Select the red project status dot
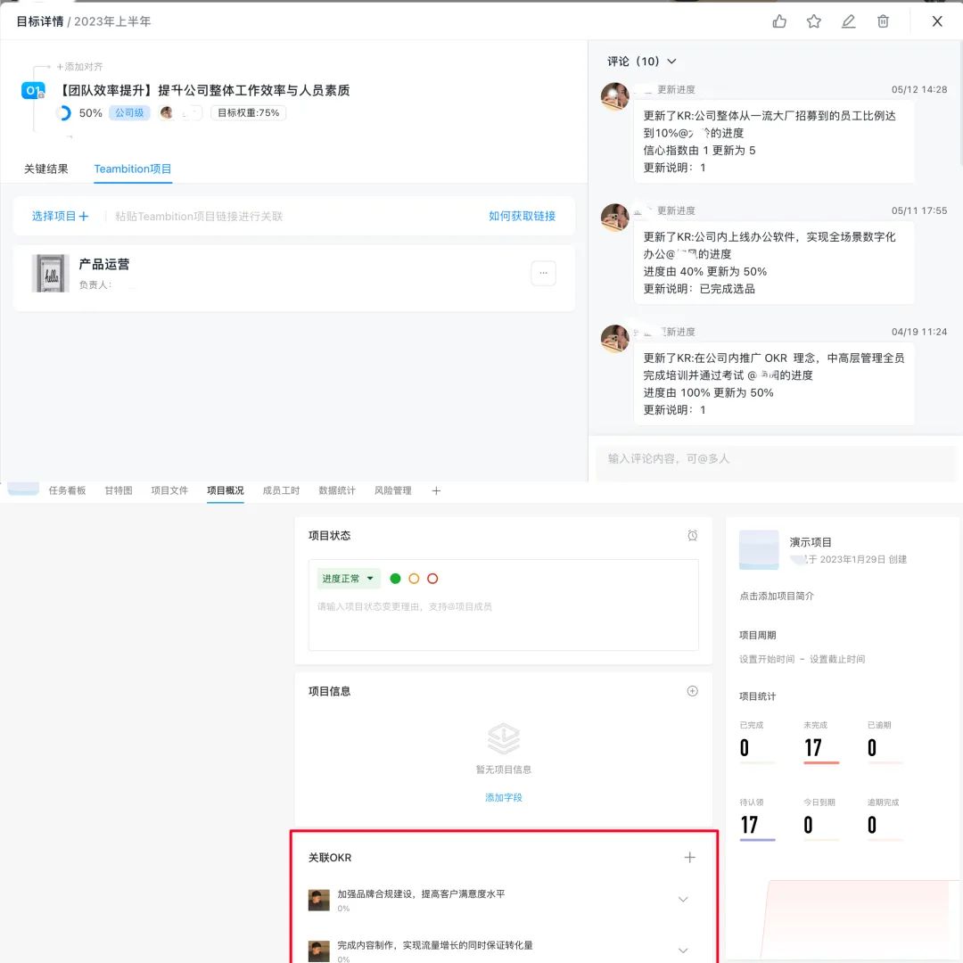963x963 pixels. point(432,579)
